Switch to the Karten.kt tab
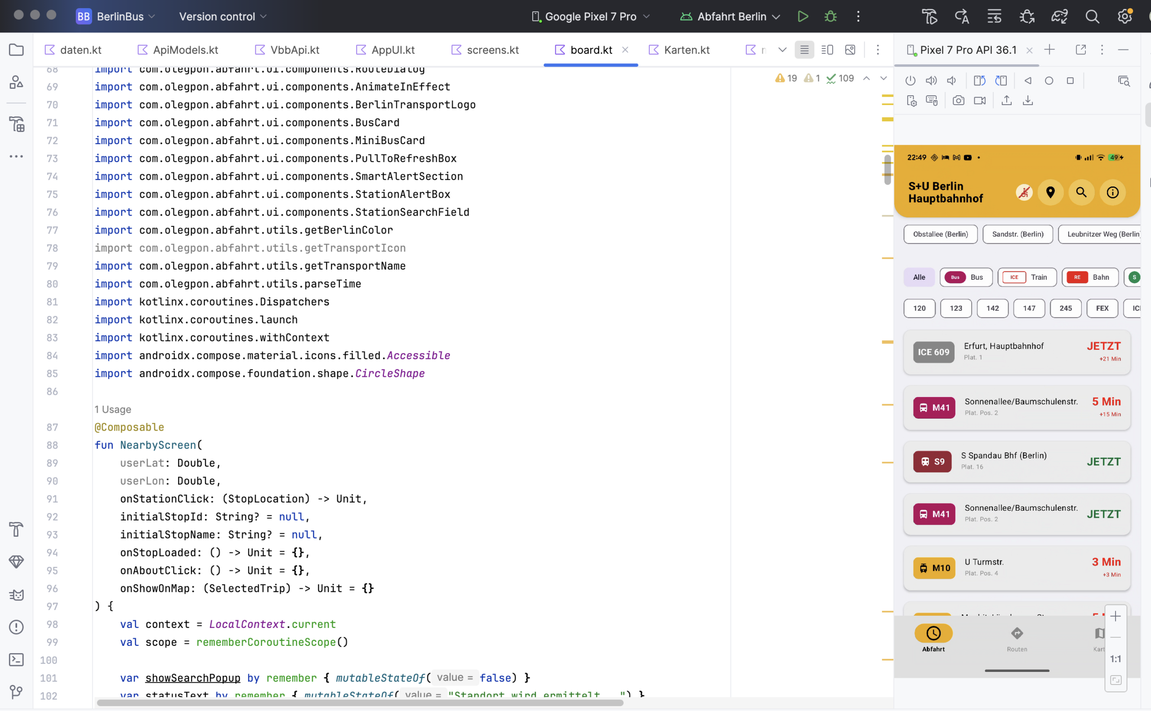 679,50
